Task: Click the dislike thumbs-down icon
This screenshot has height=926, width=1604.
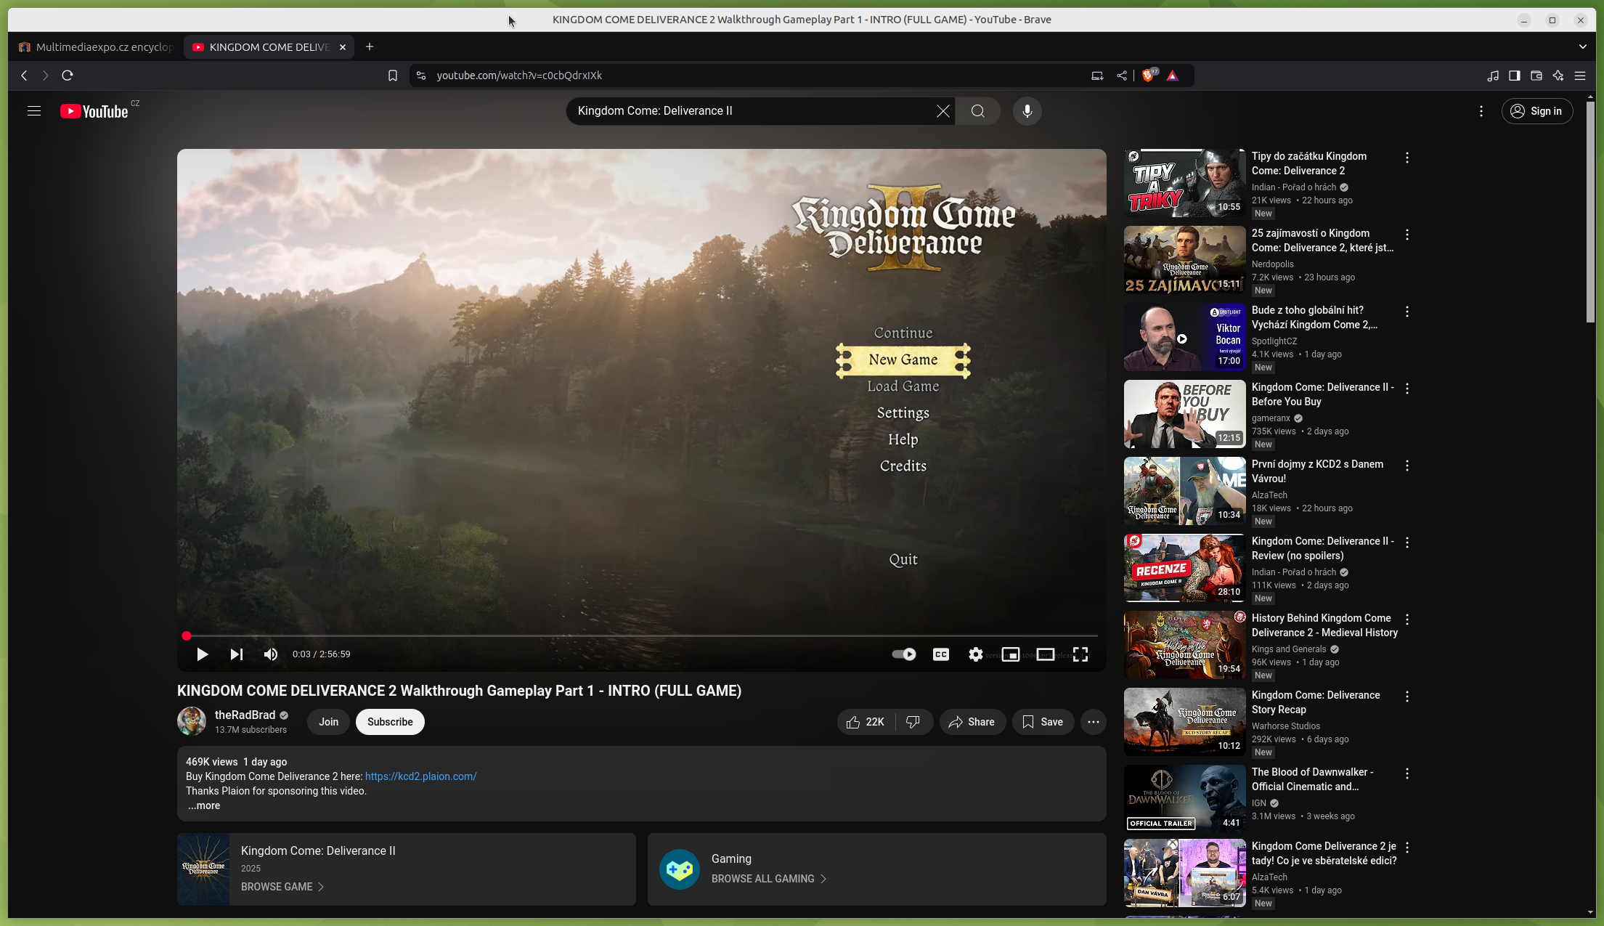Action: click(x=913, y=722)
